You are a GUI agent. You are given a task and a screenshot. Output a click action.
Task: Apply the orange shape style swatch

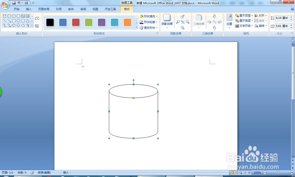click(x=127, y=22)
